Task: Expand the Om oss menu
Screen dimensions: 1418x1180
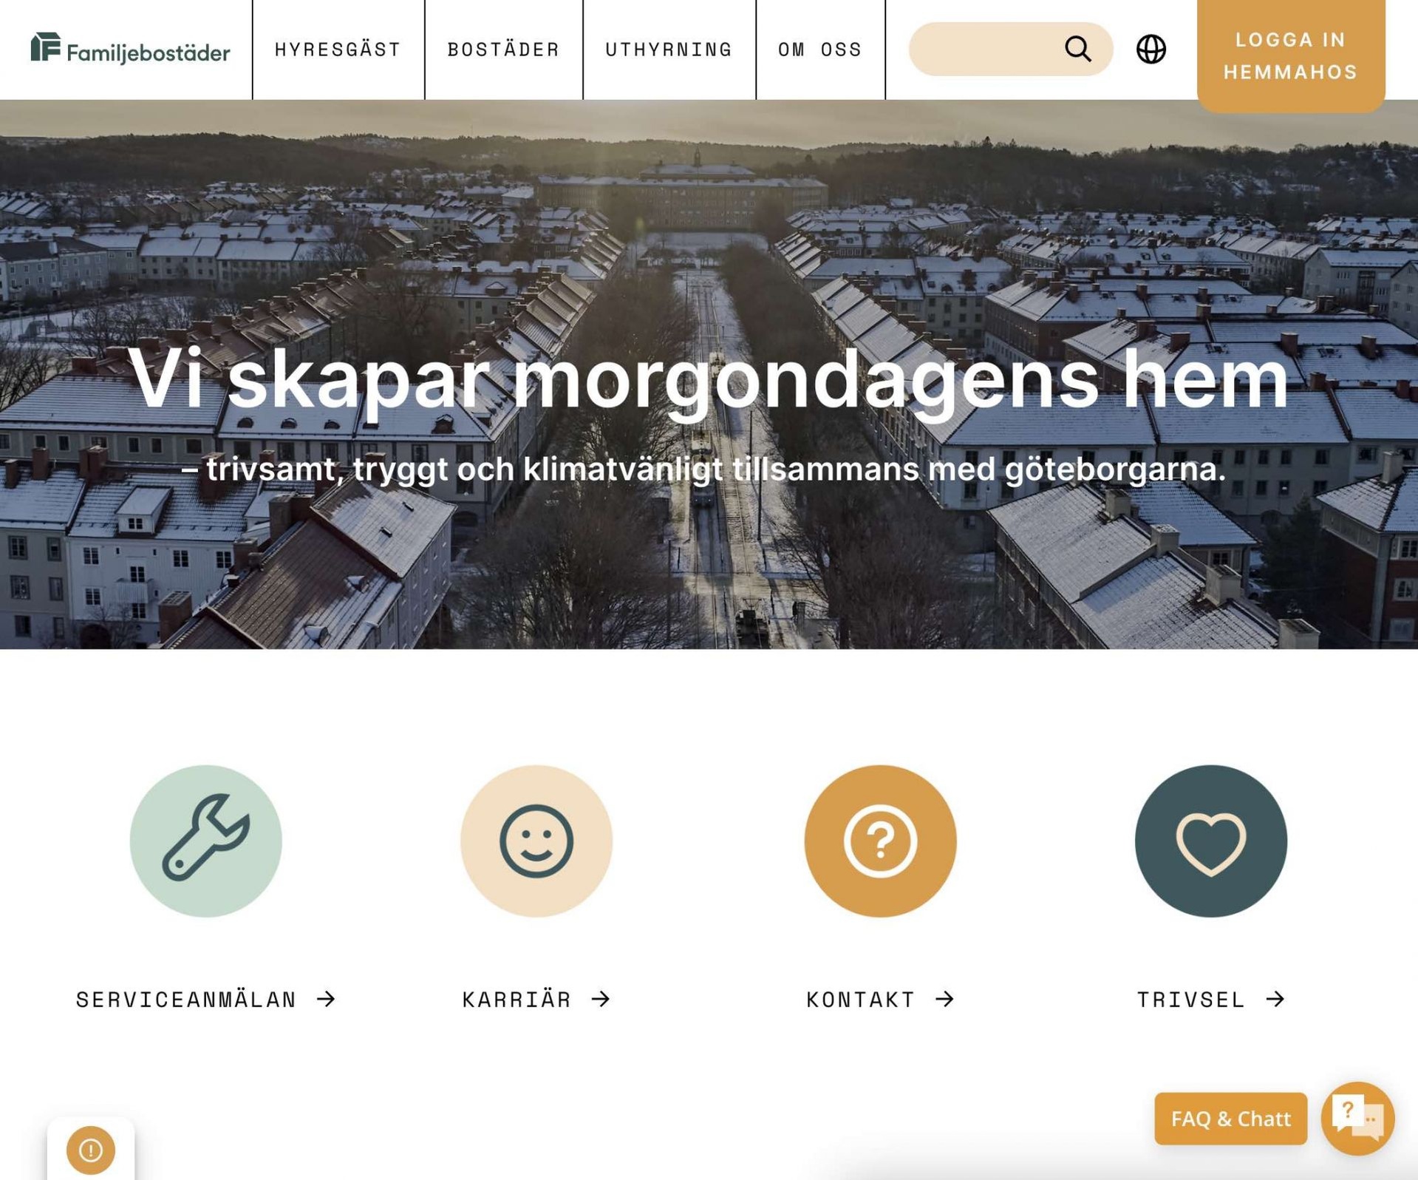Action: (820, 50)
